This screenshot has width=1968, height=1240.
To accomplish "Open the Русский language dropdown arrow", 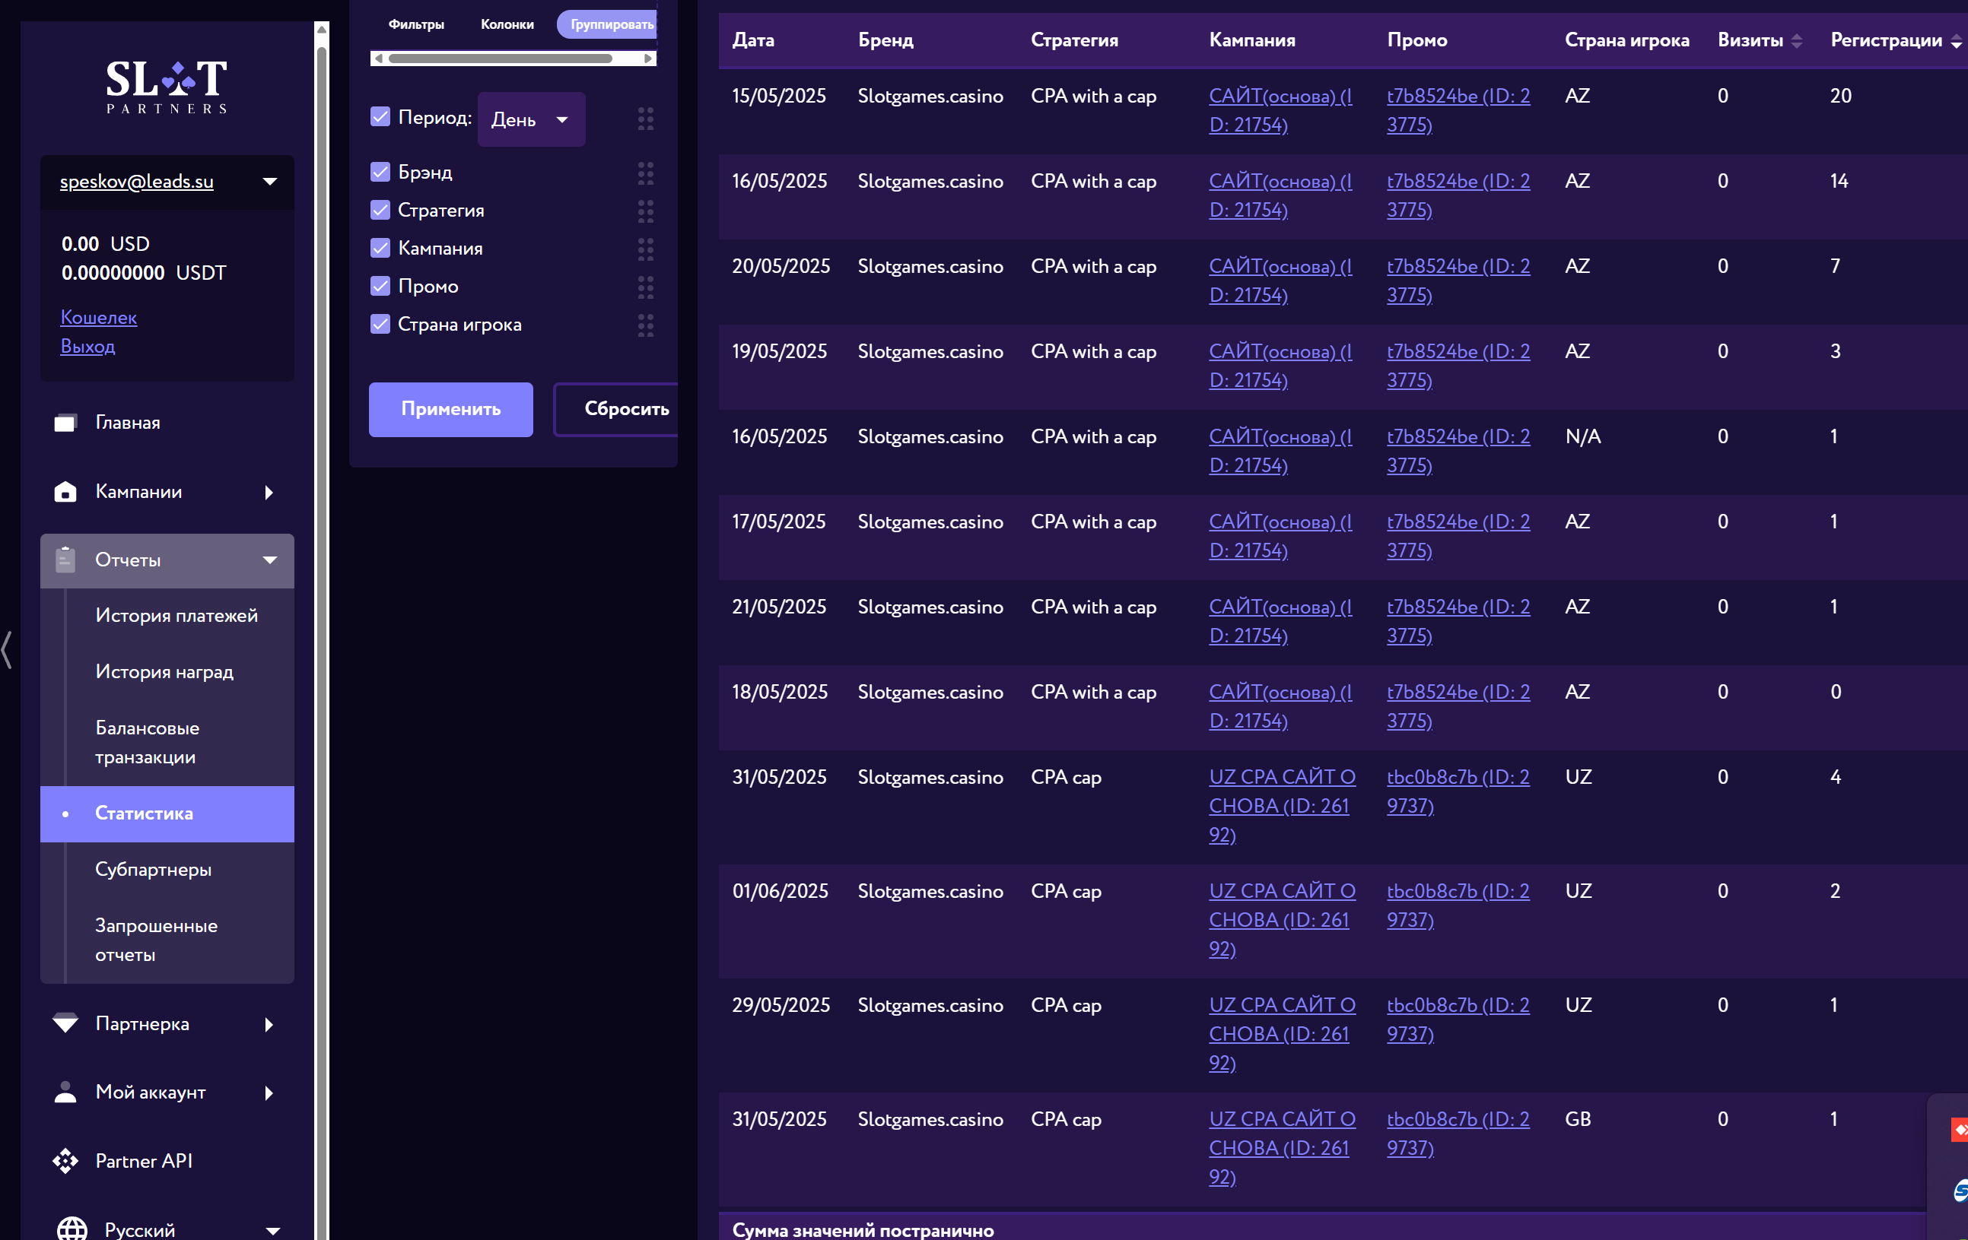I will tap(273, 1229).
